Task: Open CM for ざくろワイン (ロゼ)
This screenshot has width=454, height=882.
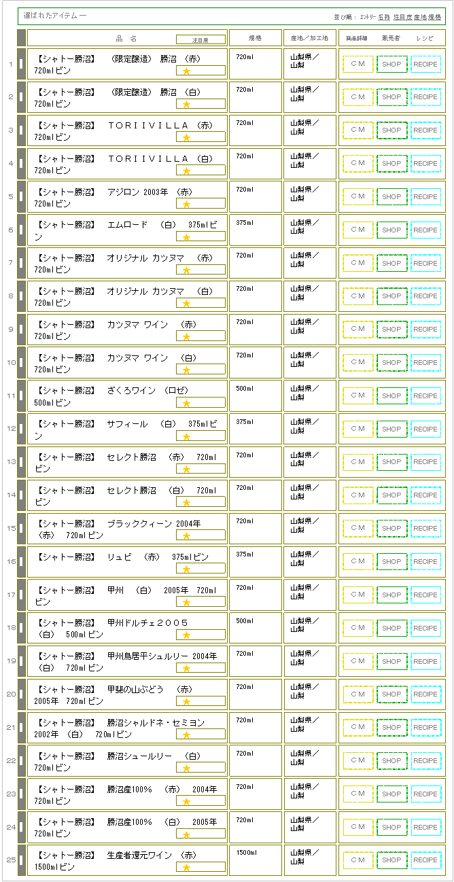Action: (x=358, y=395)
